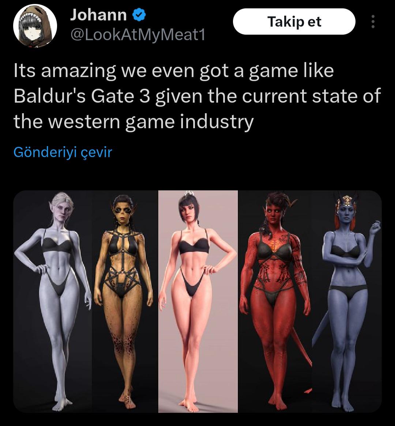Click the golden headdress on blue character
This screenshot has height=426, width=395.
point(347,202)
